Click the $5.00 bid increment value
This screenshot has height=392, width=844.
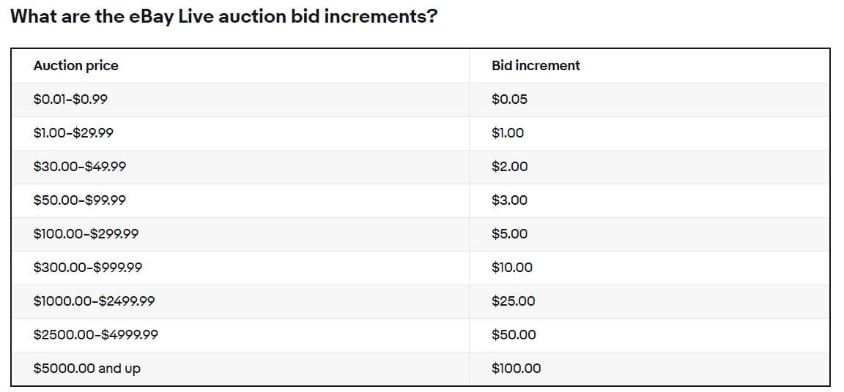point(509,234)
